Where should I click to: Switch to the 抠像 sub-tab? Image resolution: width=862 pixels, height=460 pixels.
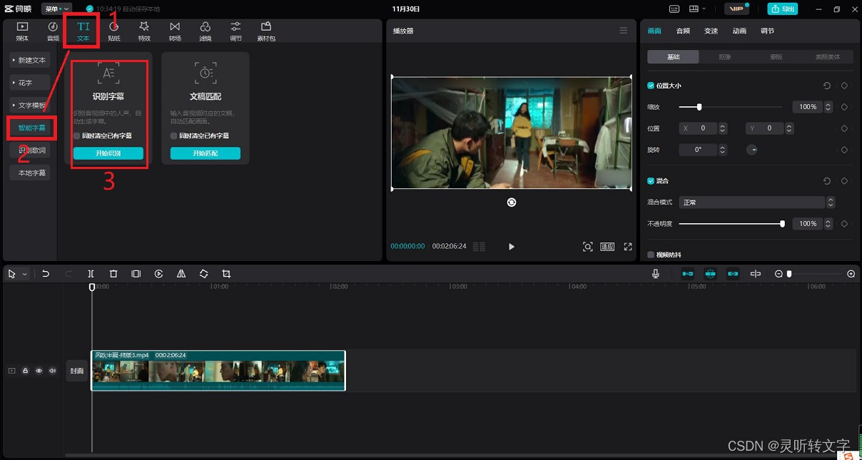pos(724,57)
